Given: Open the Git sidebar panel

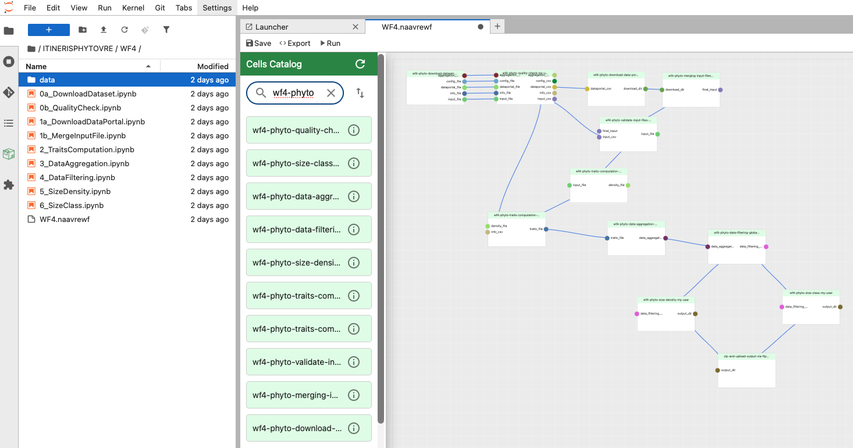Looking at the screenshot, I should click(9, 92).
